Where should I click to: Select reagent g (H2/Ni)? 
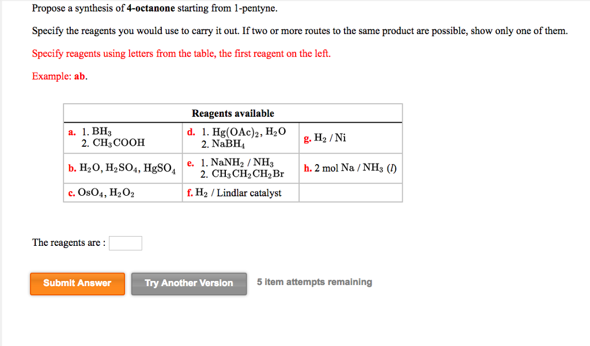[x=324, y=138]
